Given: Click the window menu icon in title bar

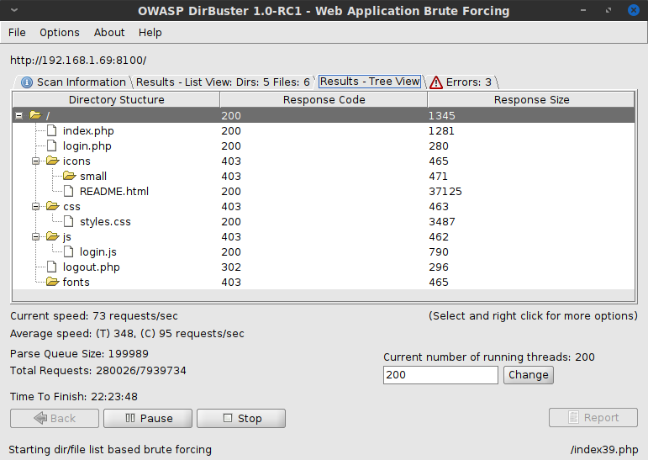Looking at the screenshot, I should point(11,11).
